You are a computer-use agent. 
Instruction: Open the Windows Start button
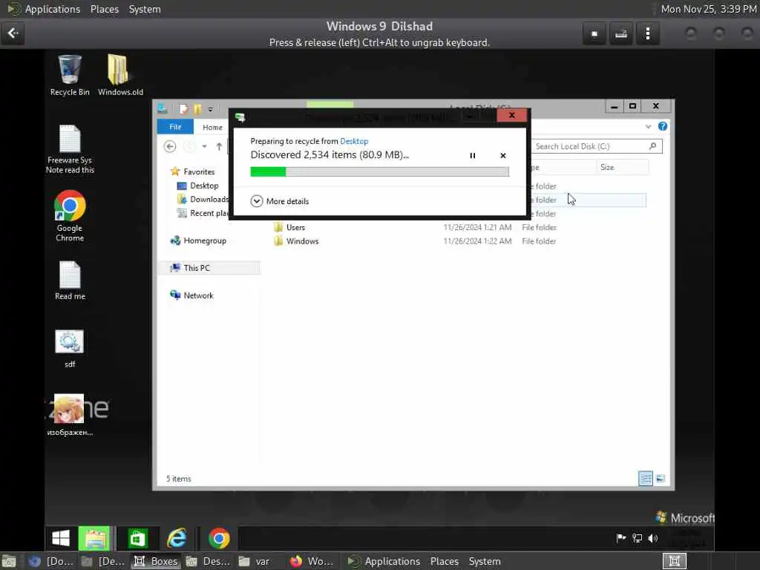pos(61,538)
